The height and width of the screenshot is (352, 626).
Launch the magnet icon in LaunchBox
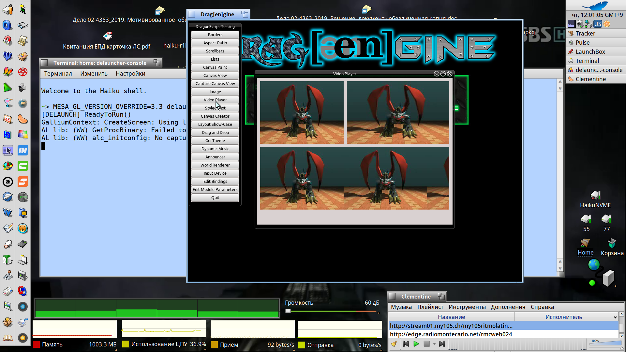tap(7, 41)
